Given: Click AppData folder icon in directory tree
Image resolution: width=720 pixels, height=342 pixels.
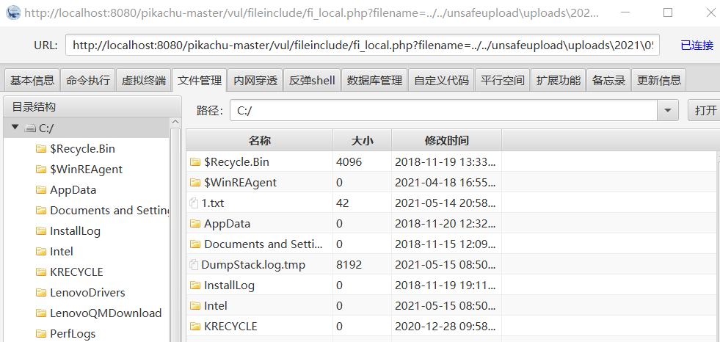Looking at the screenshot, I should click(x=41, y=190).
